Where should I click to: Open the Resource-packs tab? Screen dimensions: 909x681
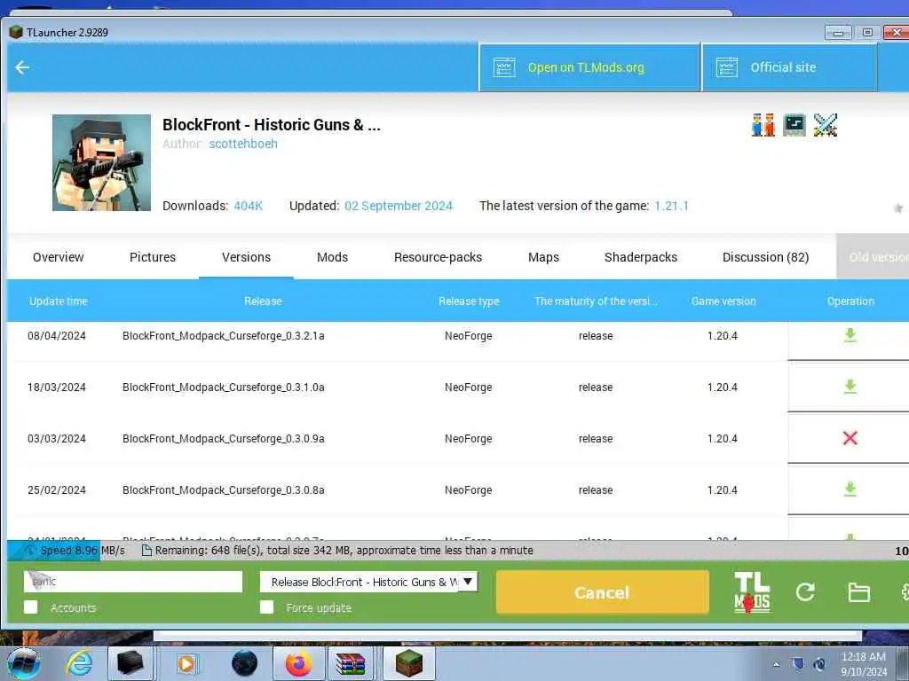click(x=439, y=257)
